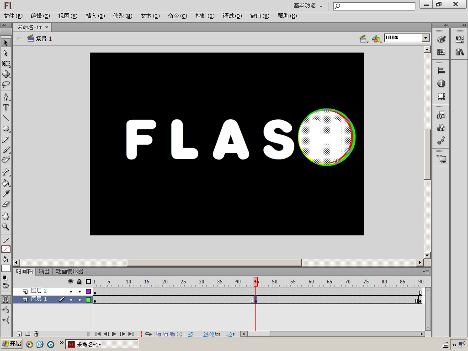Image resolution: width=468 pixels, height=351 pixels.
Task: Open the 插入(I) menu
Action: [95, 16]
